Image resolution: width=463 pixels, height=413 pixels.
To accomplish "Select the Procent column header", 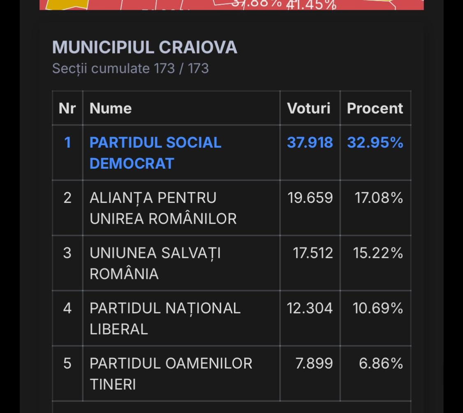I will pyautogui.click(x=375, y=108).
